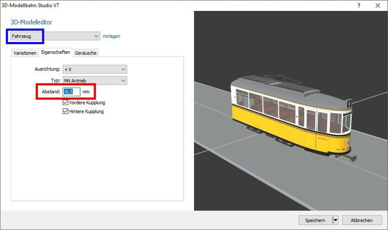388x230 pixels.
Task: Click the Vorlagen link
Action: [x=111, y=36]
